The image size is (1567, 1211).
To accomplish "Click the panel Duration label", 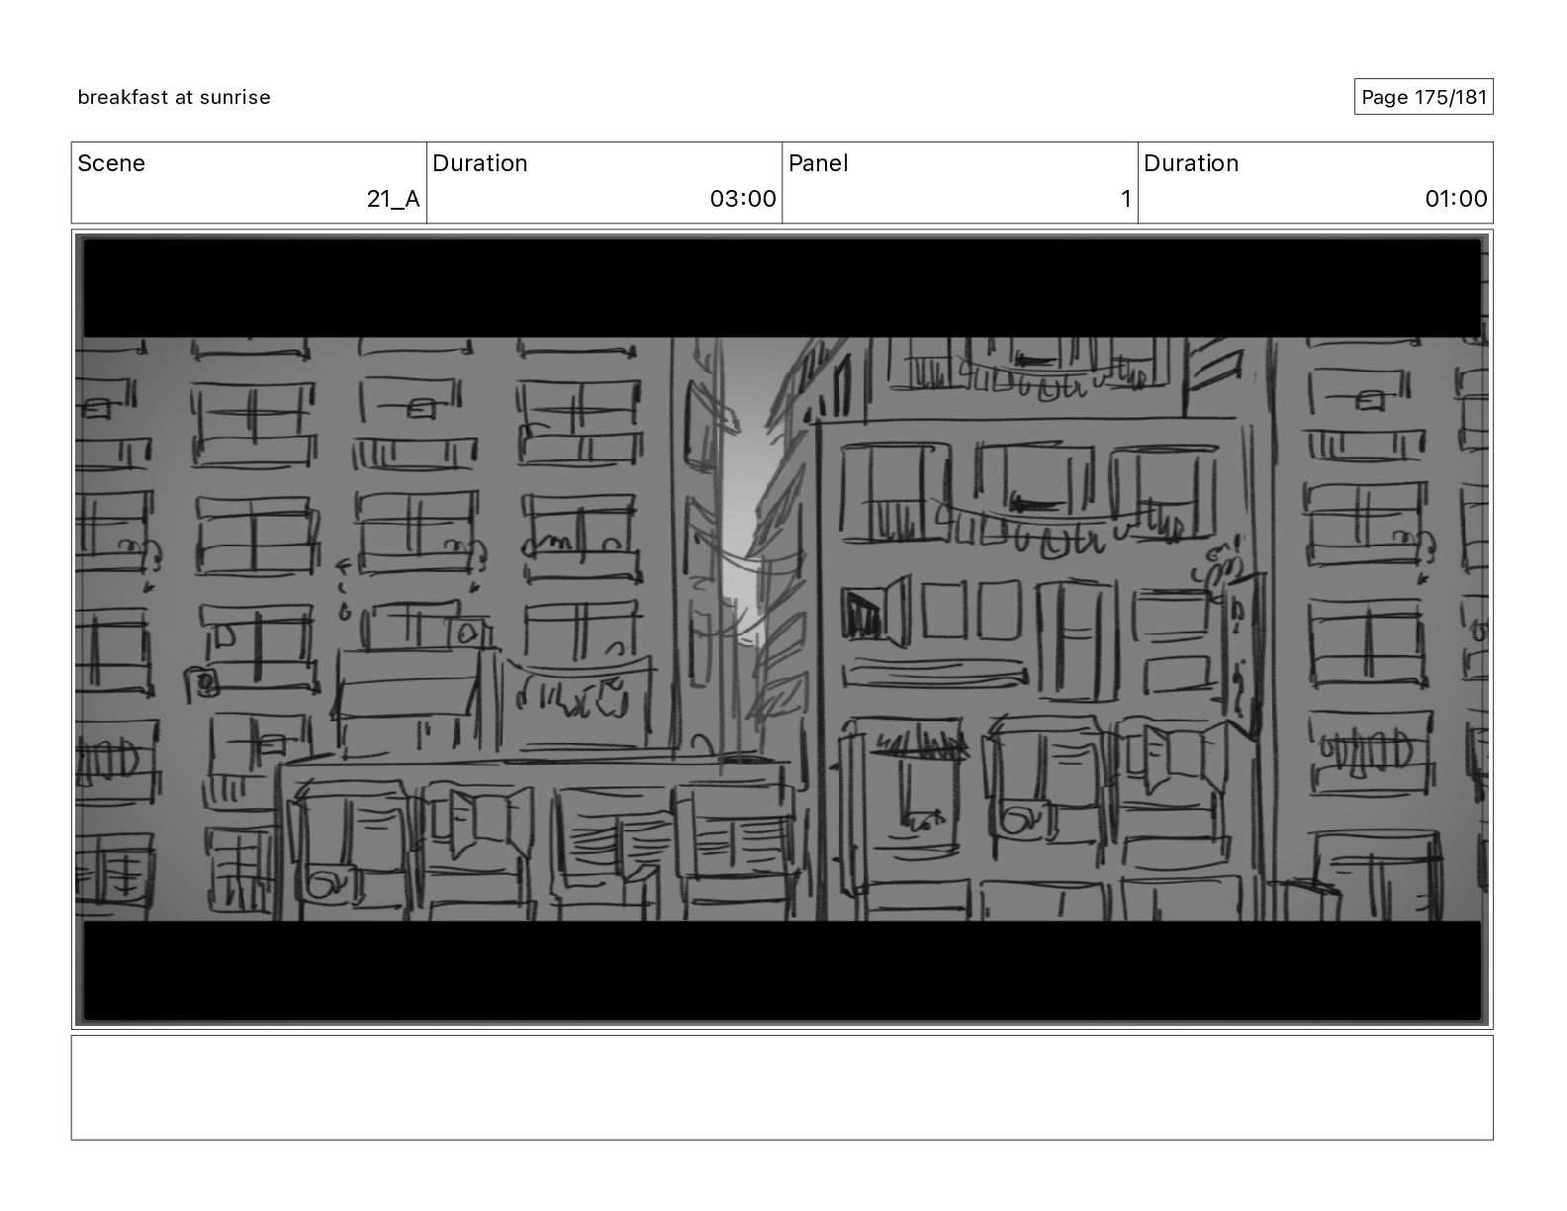I will 1191,163.
